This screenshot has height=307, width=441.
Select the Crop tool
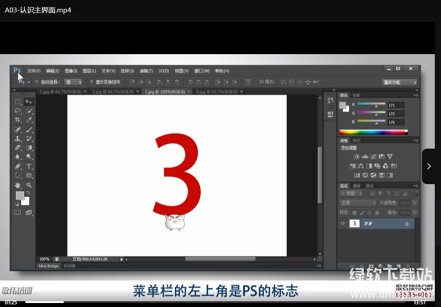18,120
